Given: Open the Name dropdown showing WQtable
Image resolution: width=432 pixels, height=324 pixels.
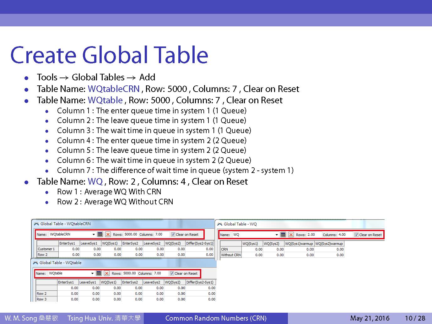Looking at the screenshot, I should pyautogui.click(x=92, y=273).
